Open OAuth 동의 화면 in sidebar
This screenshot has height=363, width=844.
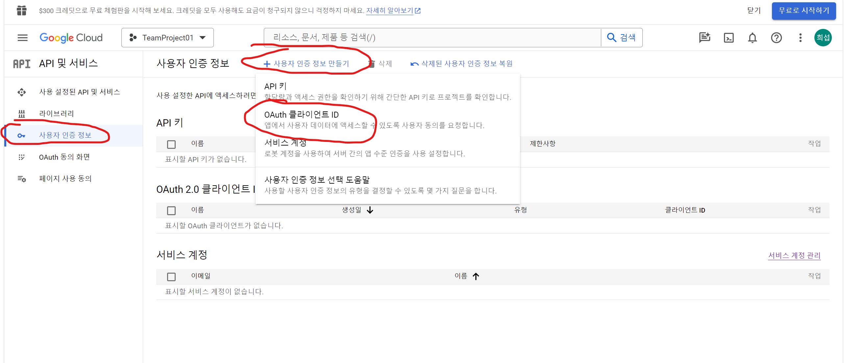pos(64,157)
